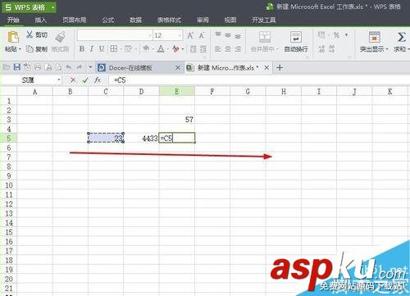The height and width of the screenshot is (296, 410).
Task: Click the percent style icon
Action: point(336,35)
